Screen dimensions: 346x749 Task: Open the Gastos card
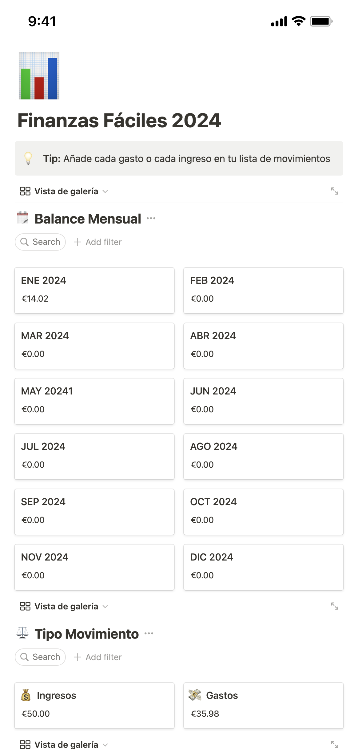(263, 706)
